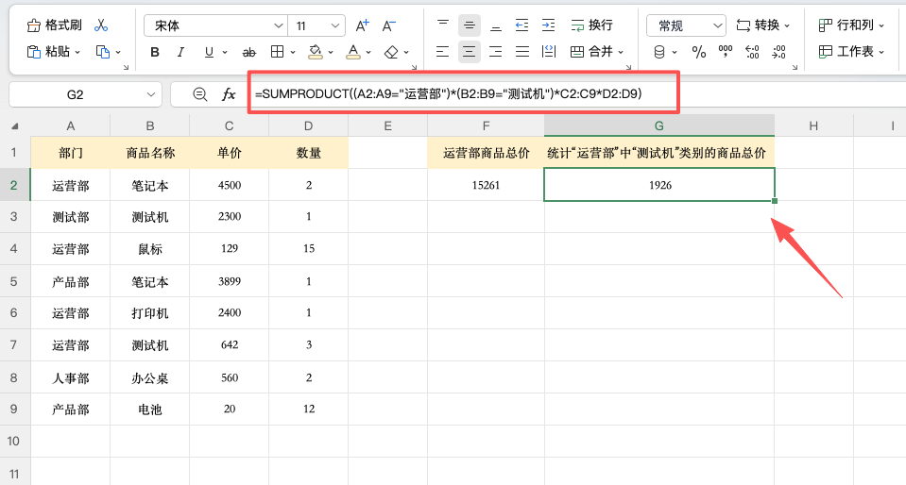Toggle bold formatting

tap(155, 53)
